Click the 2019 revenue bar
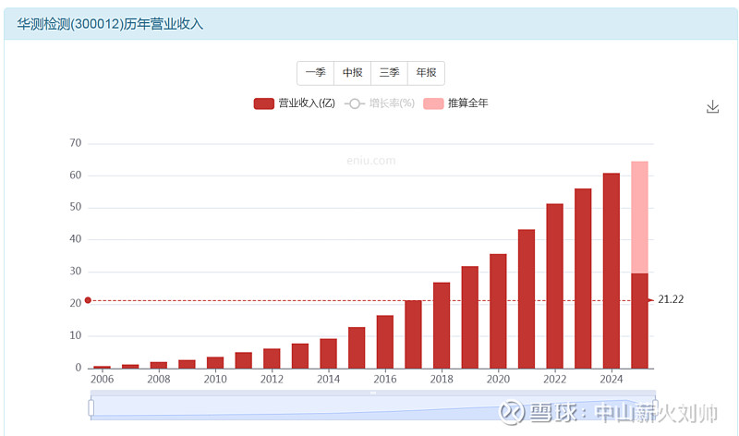739x436 pixels. 470,317
